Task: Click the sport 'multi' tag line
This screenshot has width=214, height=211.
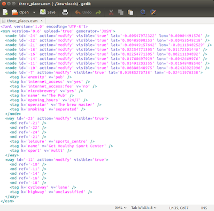Action: [x=41, y=151]
